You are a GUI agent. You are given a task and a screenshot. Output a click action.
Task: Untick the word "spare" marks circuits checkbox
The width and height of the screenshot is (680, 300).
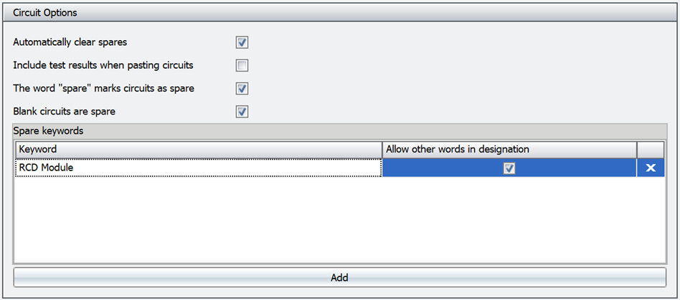(x=242, y=88)
